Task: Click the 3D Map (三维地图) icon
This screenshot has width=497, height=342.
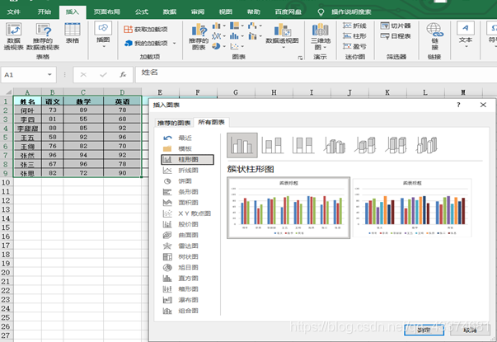Action: 321,37
